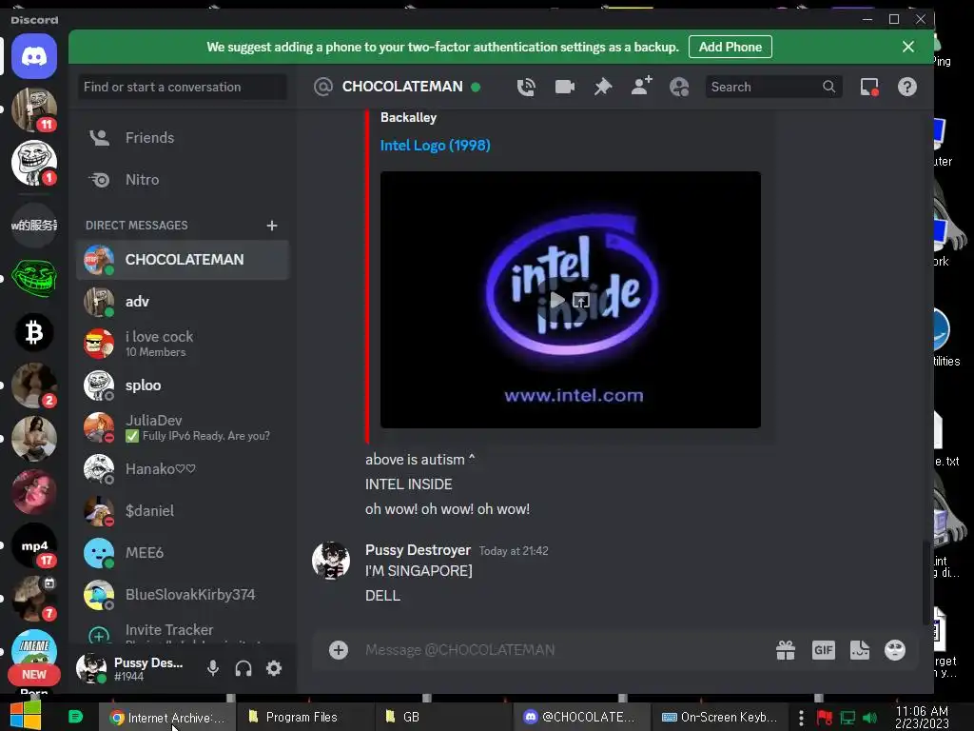Open the green taskbar chat app icon

coord(75,717)
